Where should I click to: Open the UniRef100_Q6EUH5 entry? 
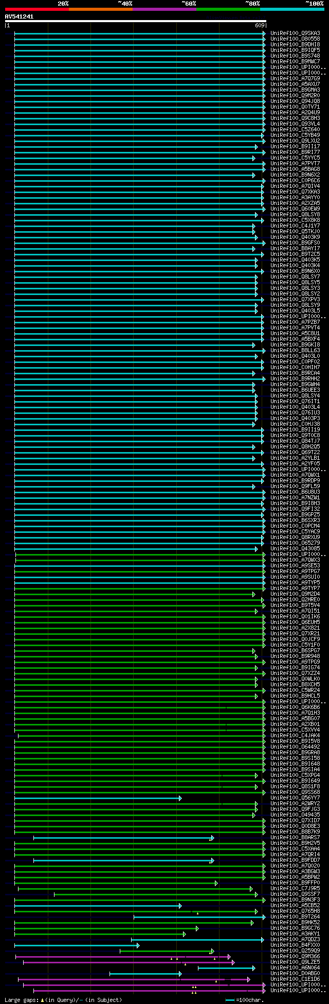[295, 622]
